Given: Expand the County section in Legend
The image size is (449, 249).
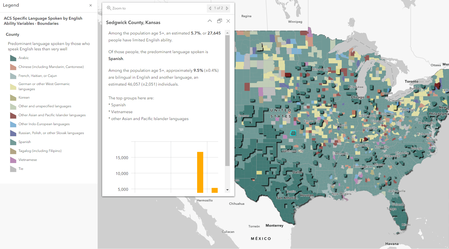Looking at the screenshot, I should [12, 34].
